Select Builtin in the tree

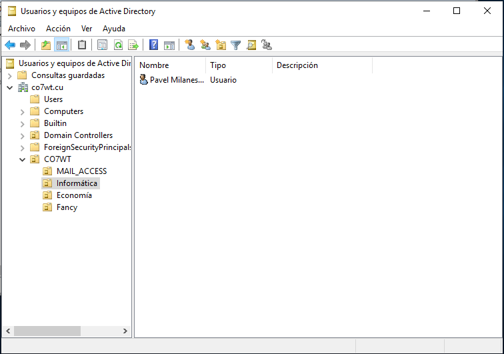55,123
